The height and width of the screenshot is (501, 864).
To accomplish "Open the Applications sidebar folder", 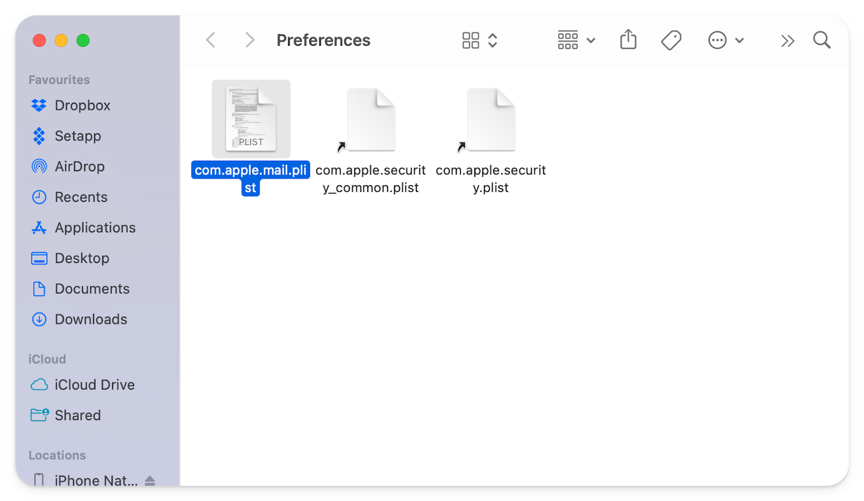I will 95,228.
